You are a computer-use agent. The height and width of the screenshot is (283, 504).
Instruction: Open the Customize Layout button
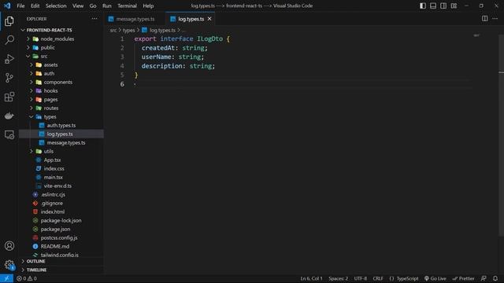(x=454, y=6)
